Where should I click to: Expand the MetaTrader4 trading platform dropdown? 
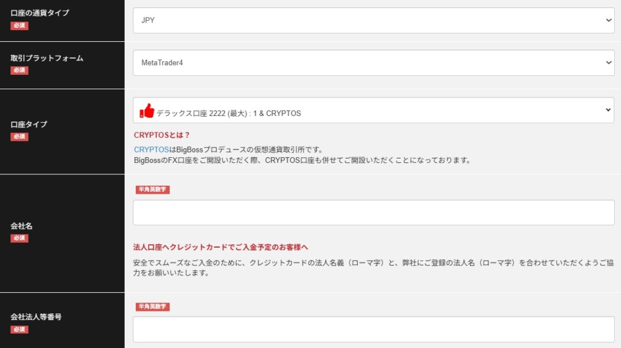(x=374, y=63)
